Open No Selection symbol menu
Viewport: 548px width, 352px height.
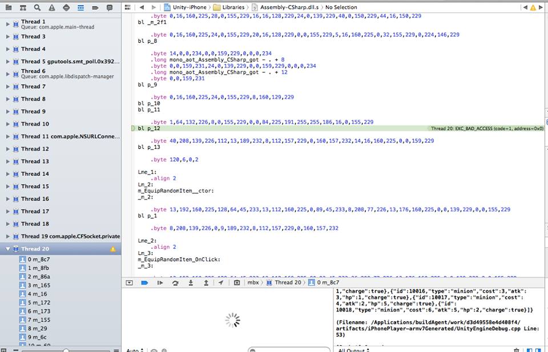point(341,7)
